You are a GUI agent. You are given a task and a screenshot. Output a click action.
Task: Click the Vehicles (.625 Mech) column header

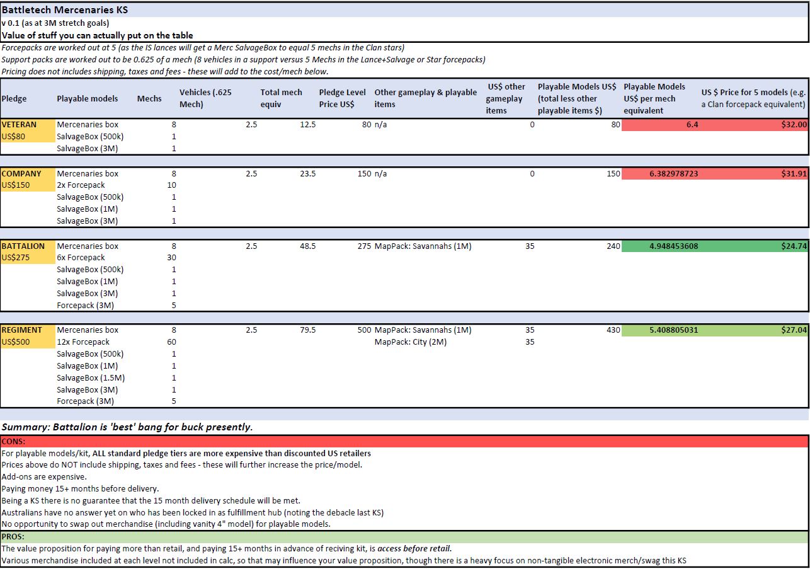tap(205, 98)
